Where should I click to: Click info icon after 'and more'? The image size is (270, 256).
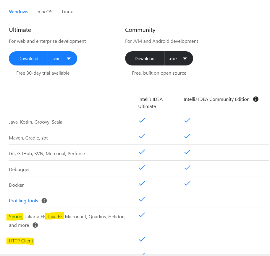pos(35,225)
